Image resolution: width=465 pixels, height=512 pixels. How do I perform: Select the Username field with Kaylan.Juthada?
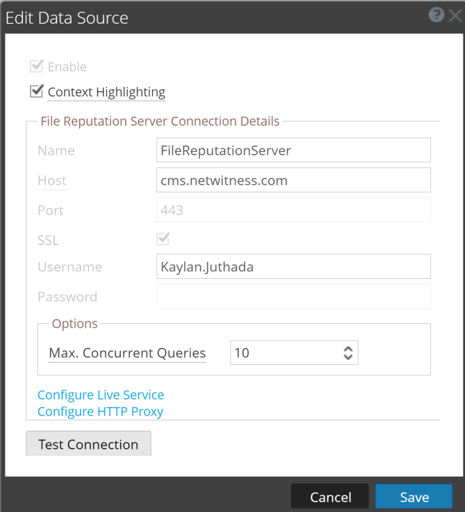294,266
